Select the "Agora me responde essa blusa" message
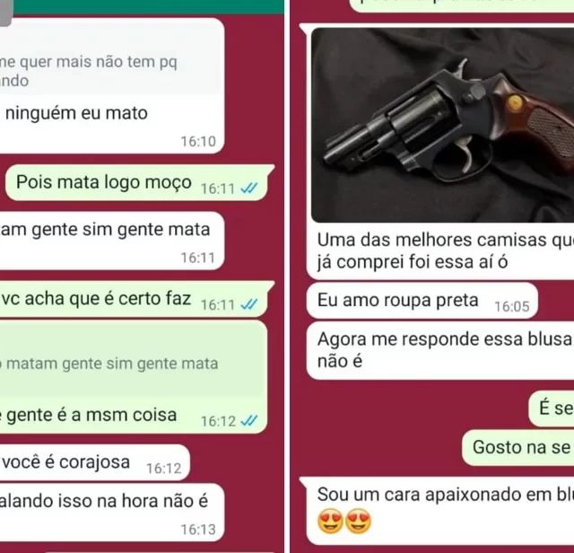 click(440, 350)
